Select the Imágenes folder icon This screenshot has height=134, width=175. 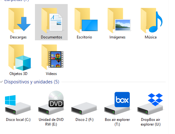click(x=119, y=20)
